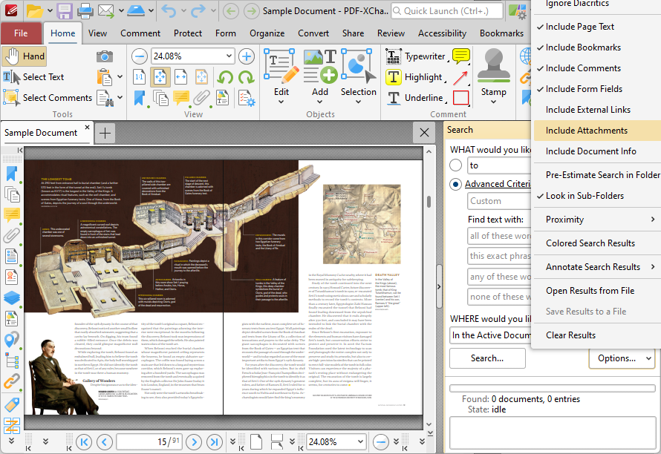Enable Include Document Info option
Screen dimensions: 661x454
[597, 151]
